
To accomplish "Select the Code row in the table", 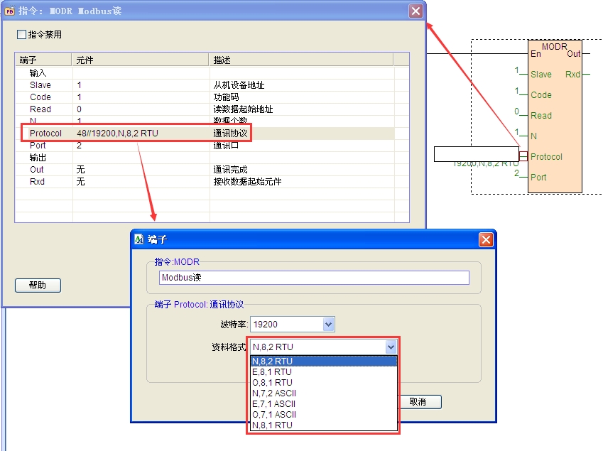I will point(205,97).
